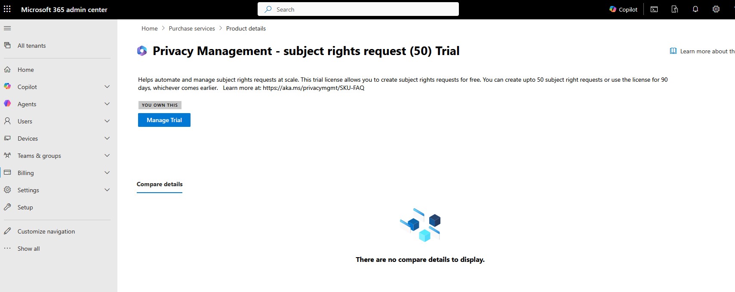The image size is (735, 292).
Task: Expand the Settings menu chevron
Action: click(x=107, y=190)
